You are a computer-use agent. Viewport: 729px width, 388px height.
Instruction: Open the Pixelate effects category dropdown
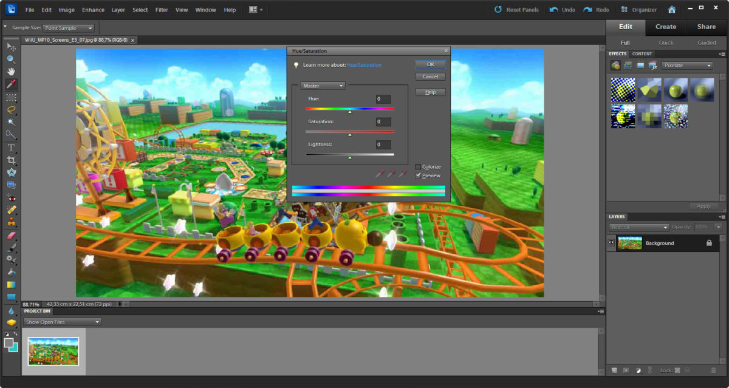tap(686, 66)
